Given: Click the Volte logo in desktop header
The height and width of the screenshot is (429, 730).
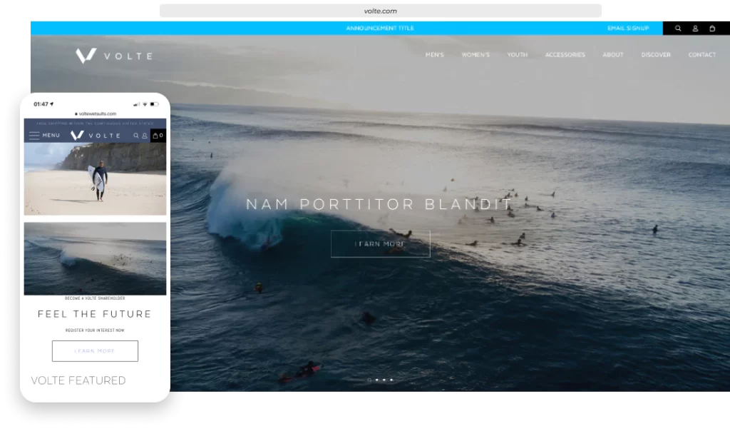Looking at the screenshot, I should (114, 56).
